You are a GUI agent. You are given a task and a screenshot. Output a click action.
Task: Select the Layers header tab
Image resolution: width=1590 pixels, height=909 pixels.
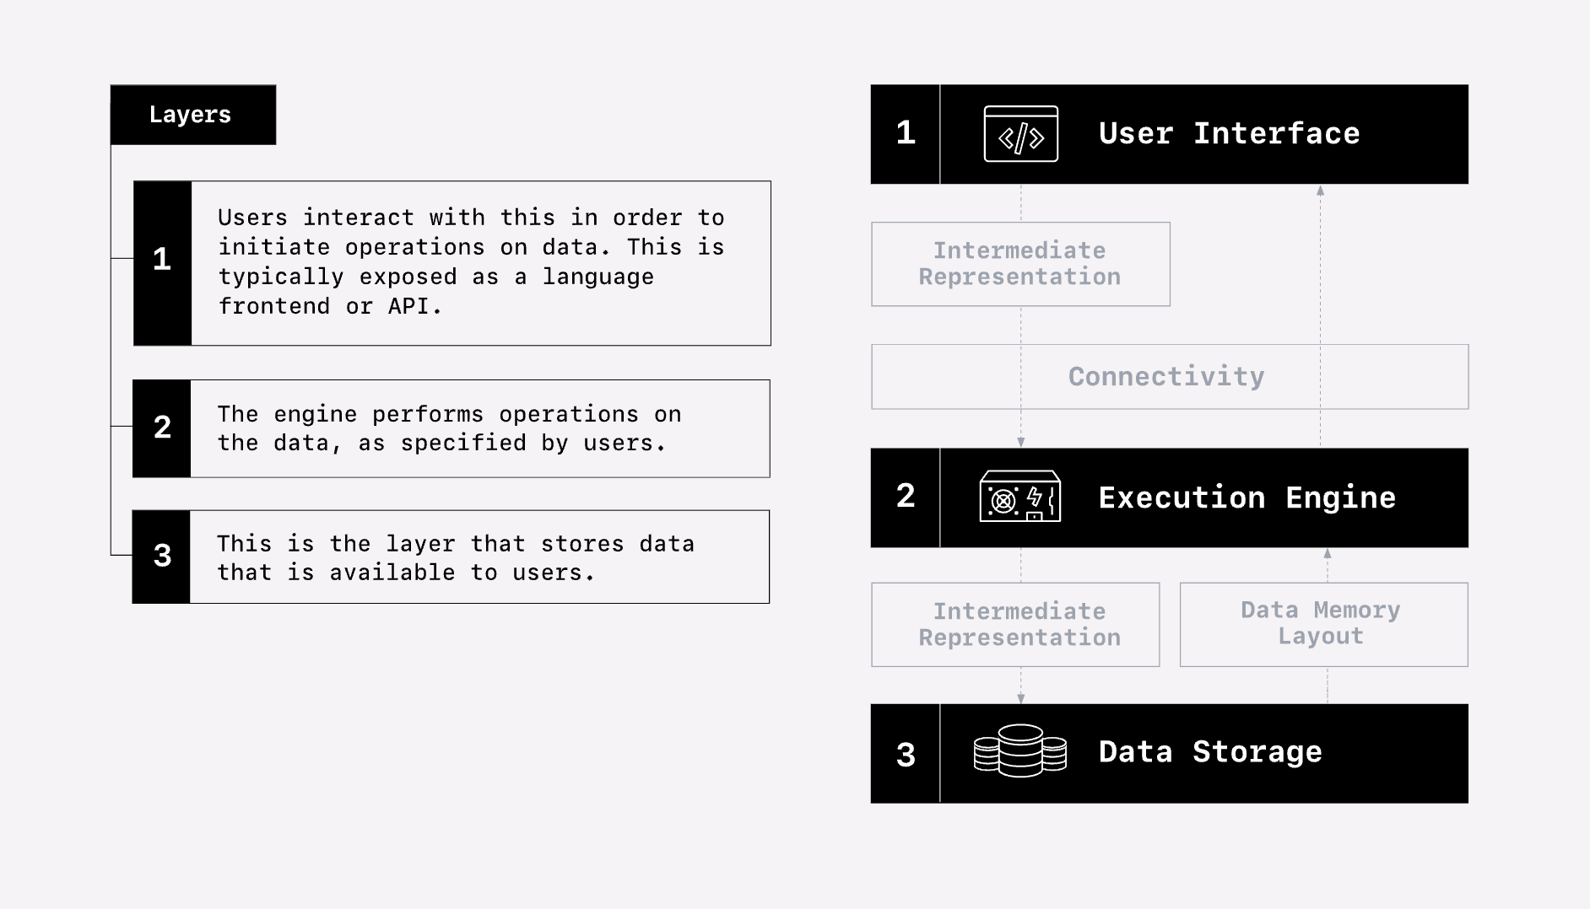[192, 115]
